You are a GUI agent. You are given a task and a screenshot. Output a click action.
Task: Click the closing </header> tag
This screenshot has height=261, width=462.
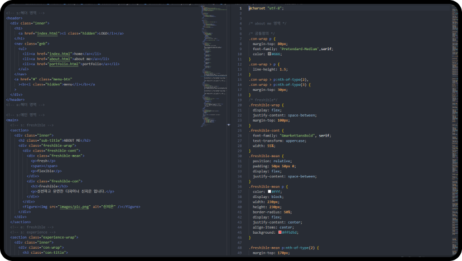[15, 100]
